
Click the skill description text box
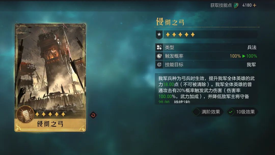206,89
